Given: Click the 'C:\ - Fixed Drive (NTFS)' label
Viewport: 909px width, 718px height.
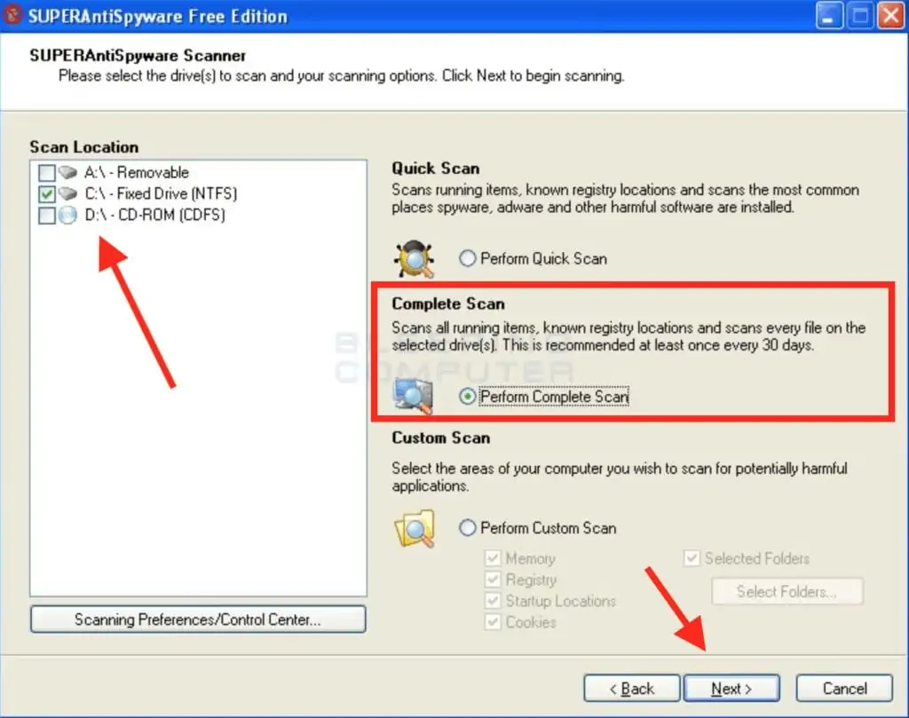Looking at the screenshot, I should [162, 193].
